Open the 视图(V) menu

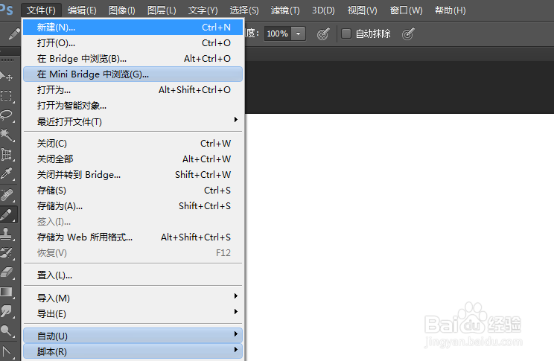(x=363, y=10)
